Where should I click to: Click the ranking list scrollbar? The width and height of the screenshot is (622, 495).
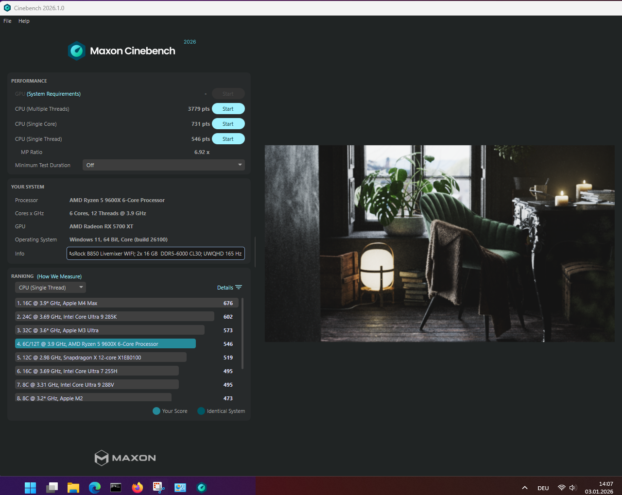[242, 333]
